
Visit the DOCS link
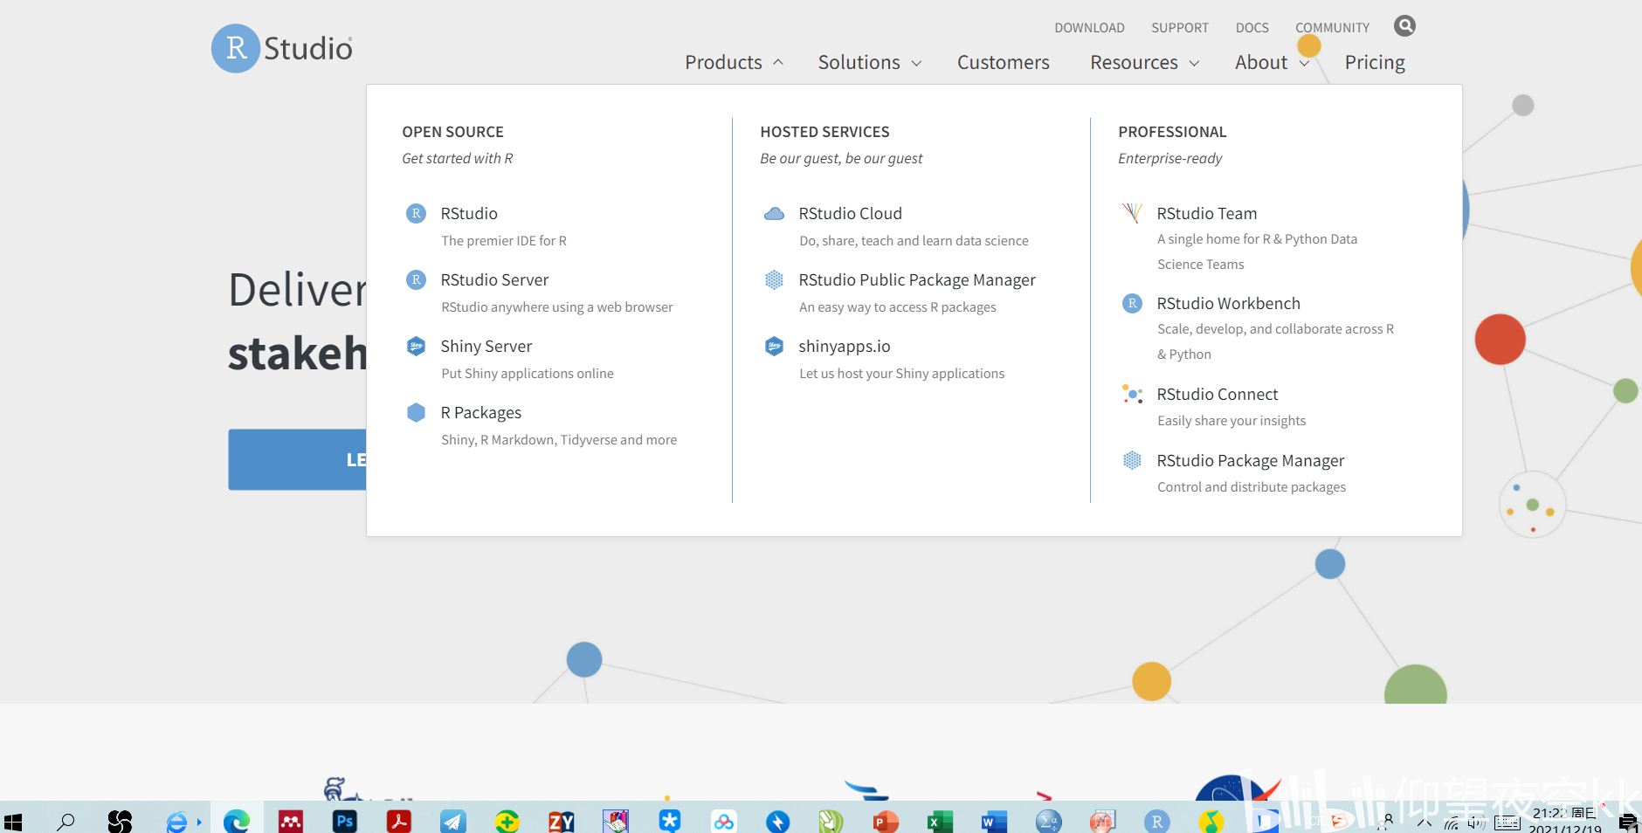(1252, 28)
